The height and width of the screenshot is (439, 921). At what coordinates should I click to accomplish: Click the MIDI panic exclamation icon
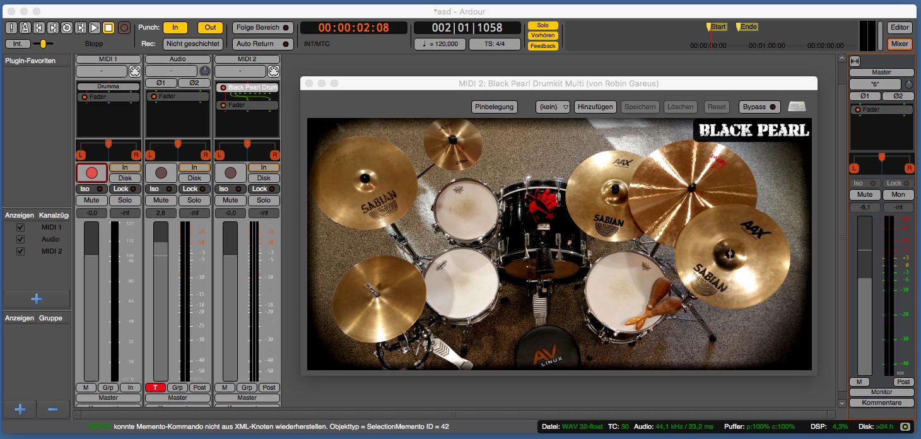point(11,28)
